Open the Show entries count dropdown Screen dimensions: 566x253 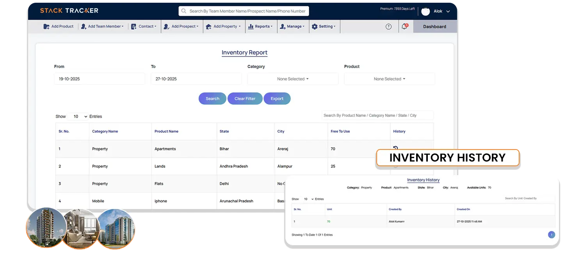coord(78,116)
